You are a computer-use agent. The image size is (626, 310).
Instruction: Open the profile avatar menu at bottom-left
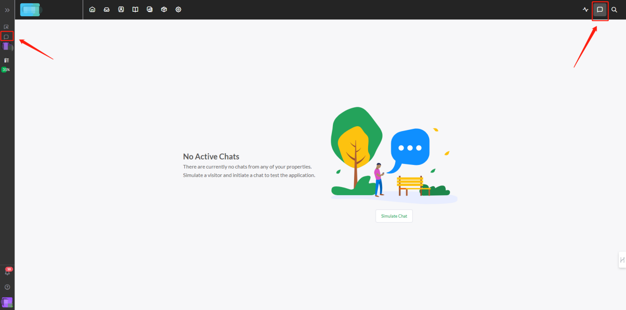coord(7,302)
